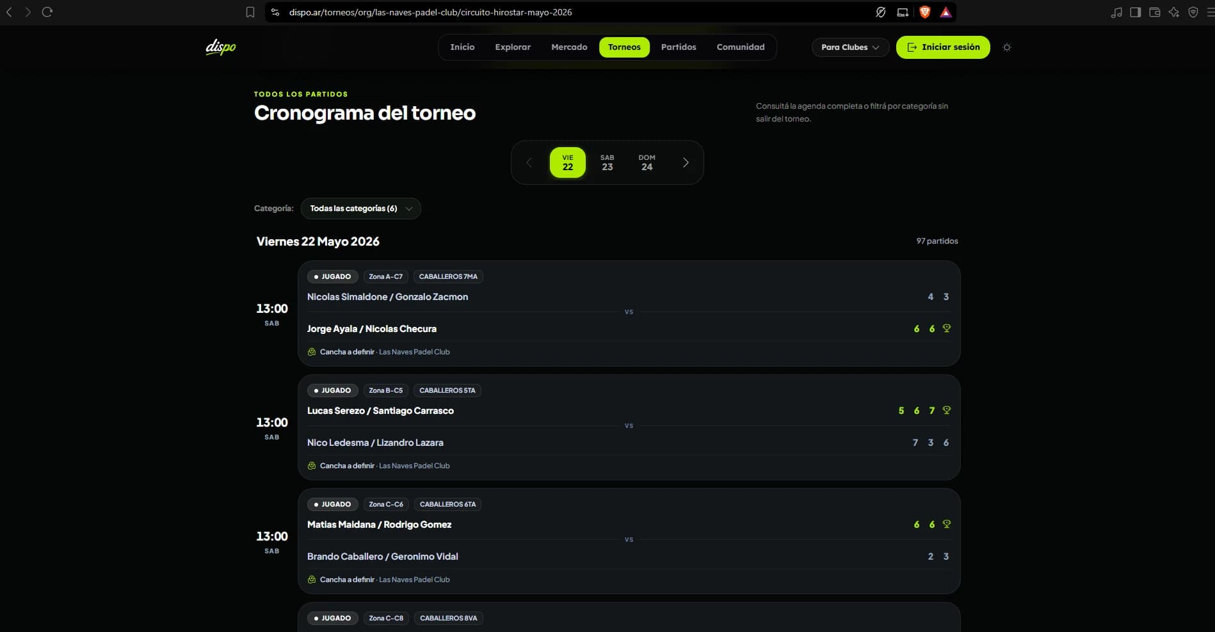Click the cast screen icon in address bar
The width and height of the screenshot is (1215, 632).
(x=903, y=12)
